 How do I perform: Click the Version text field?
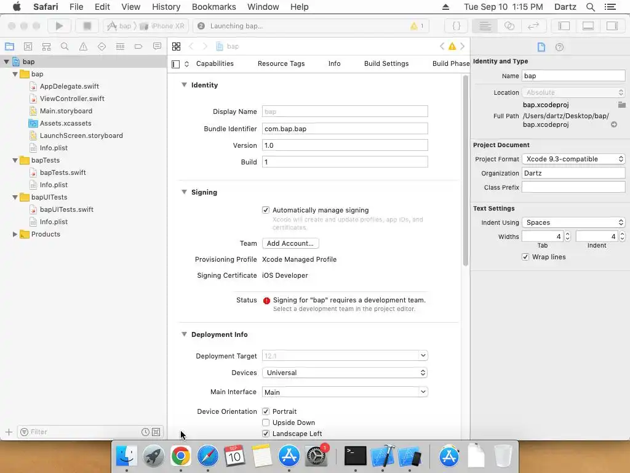coord(345,145)
